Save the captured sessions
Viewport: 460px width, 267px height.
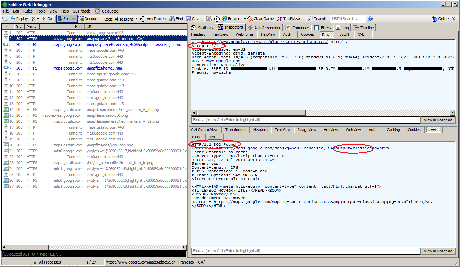coord(193,19)
